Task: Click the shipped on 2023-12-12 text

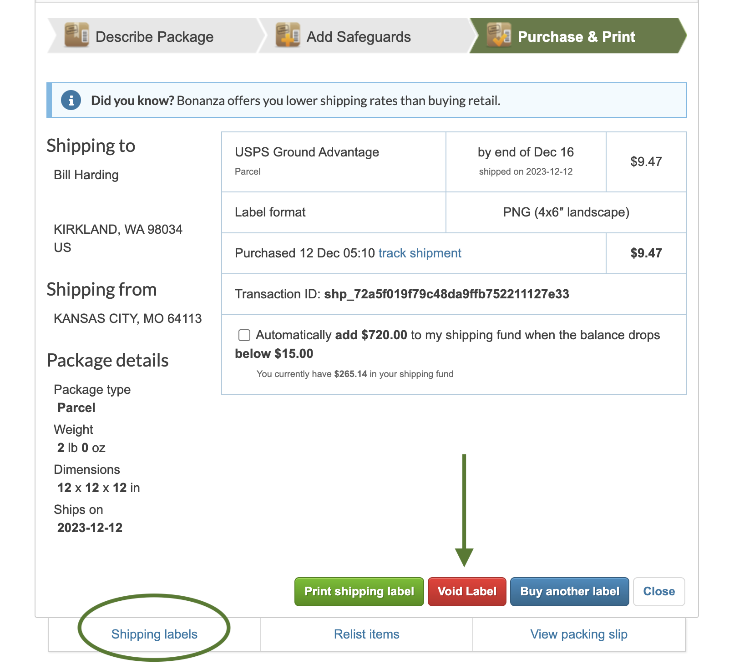Action: click(x=526, y=172)
